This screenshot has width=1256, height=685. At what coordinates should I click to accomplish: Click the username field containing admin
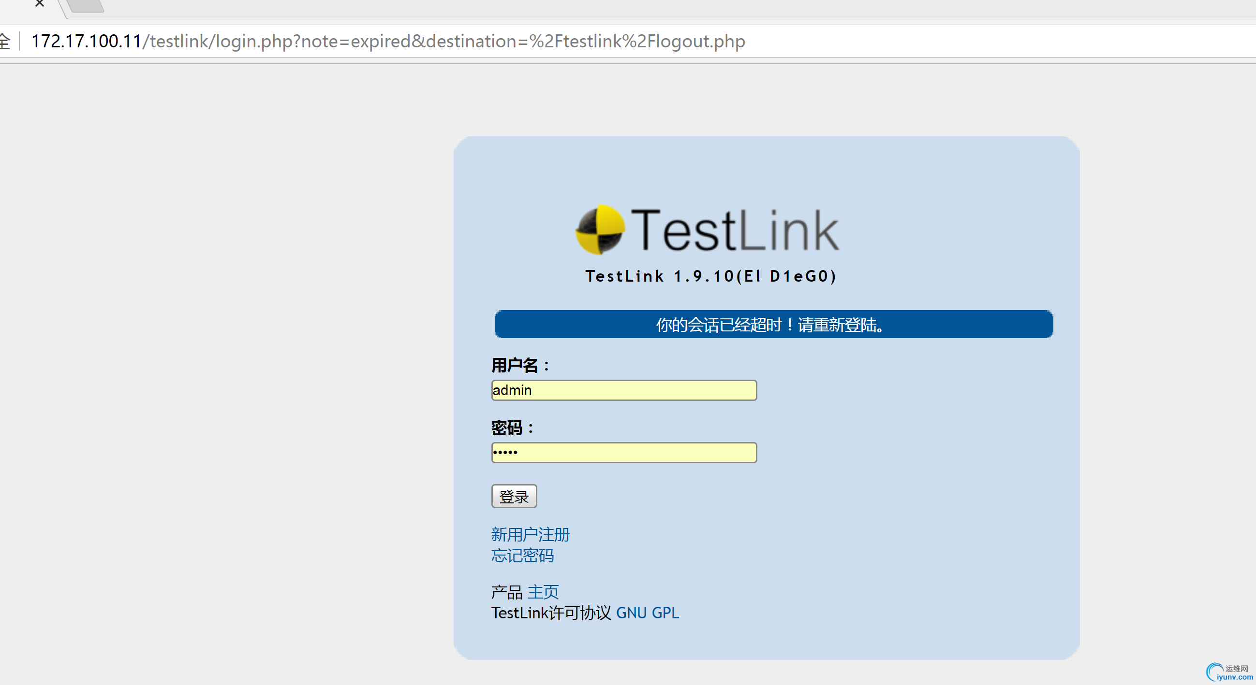click(623, 390)
